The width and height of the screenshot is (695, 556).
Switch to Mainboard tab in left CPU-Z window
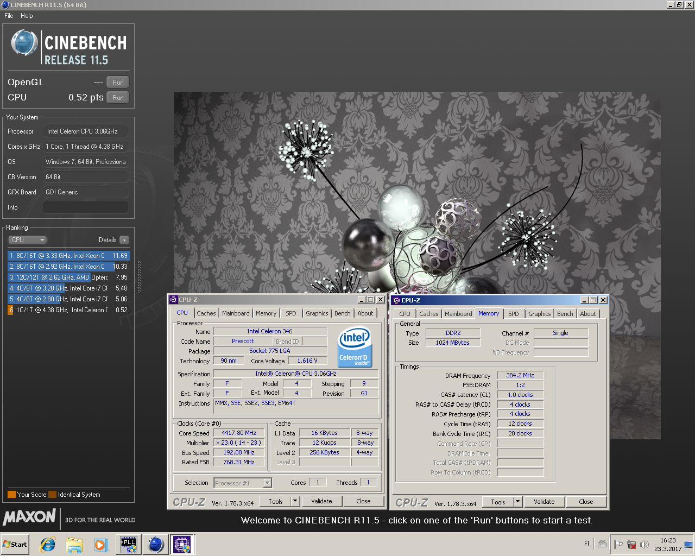(x=236, y=313)
